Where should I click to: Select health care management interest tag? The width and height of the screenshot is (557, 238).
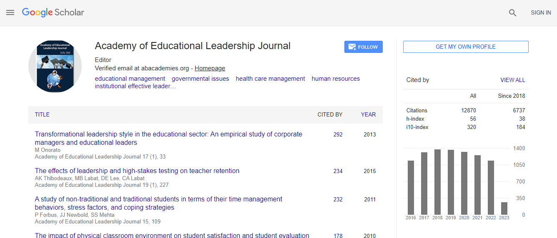[x=270, y=79]
